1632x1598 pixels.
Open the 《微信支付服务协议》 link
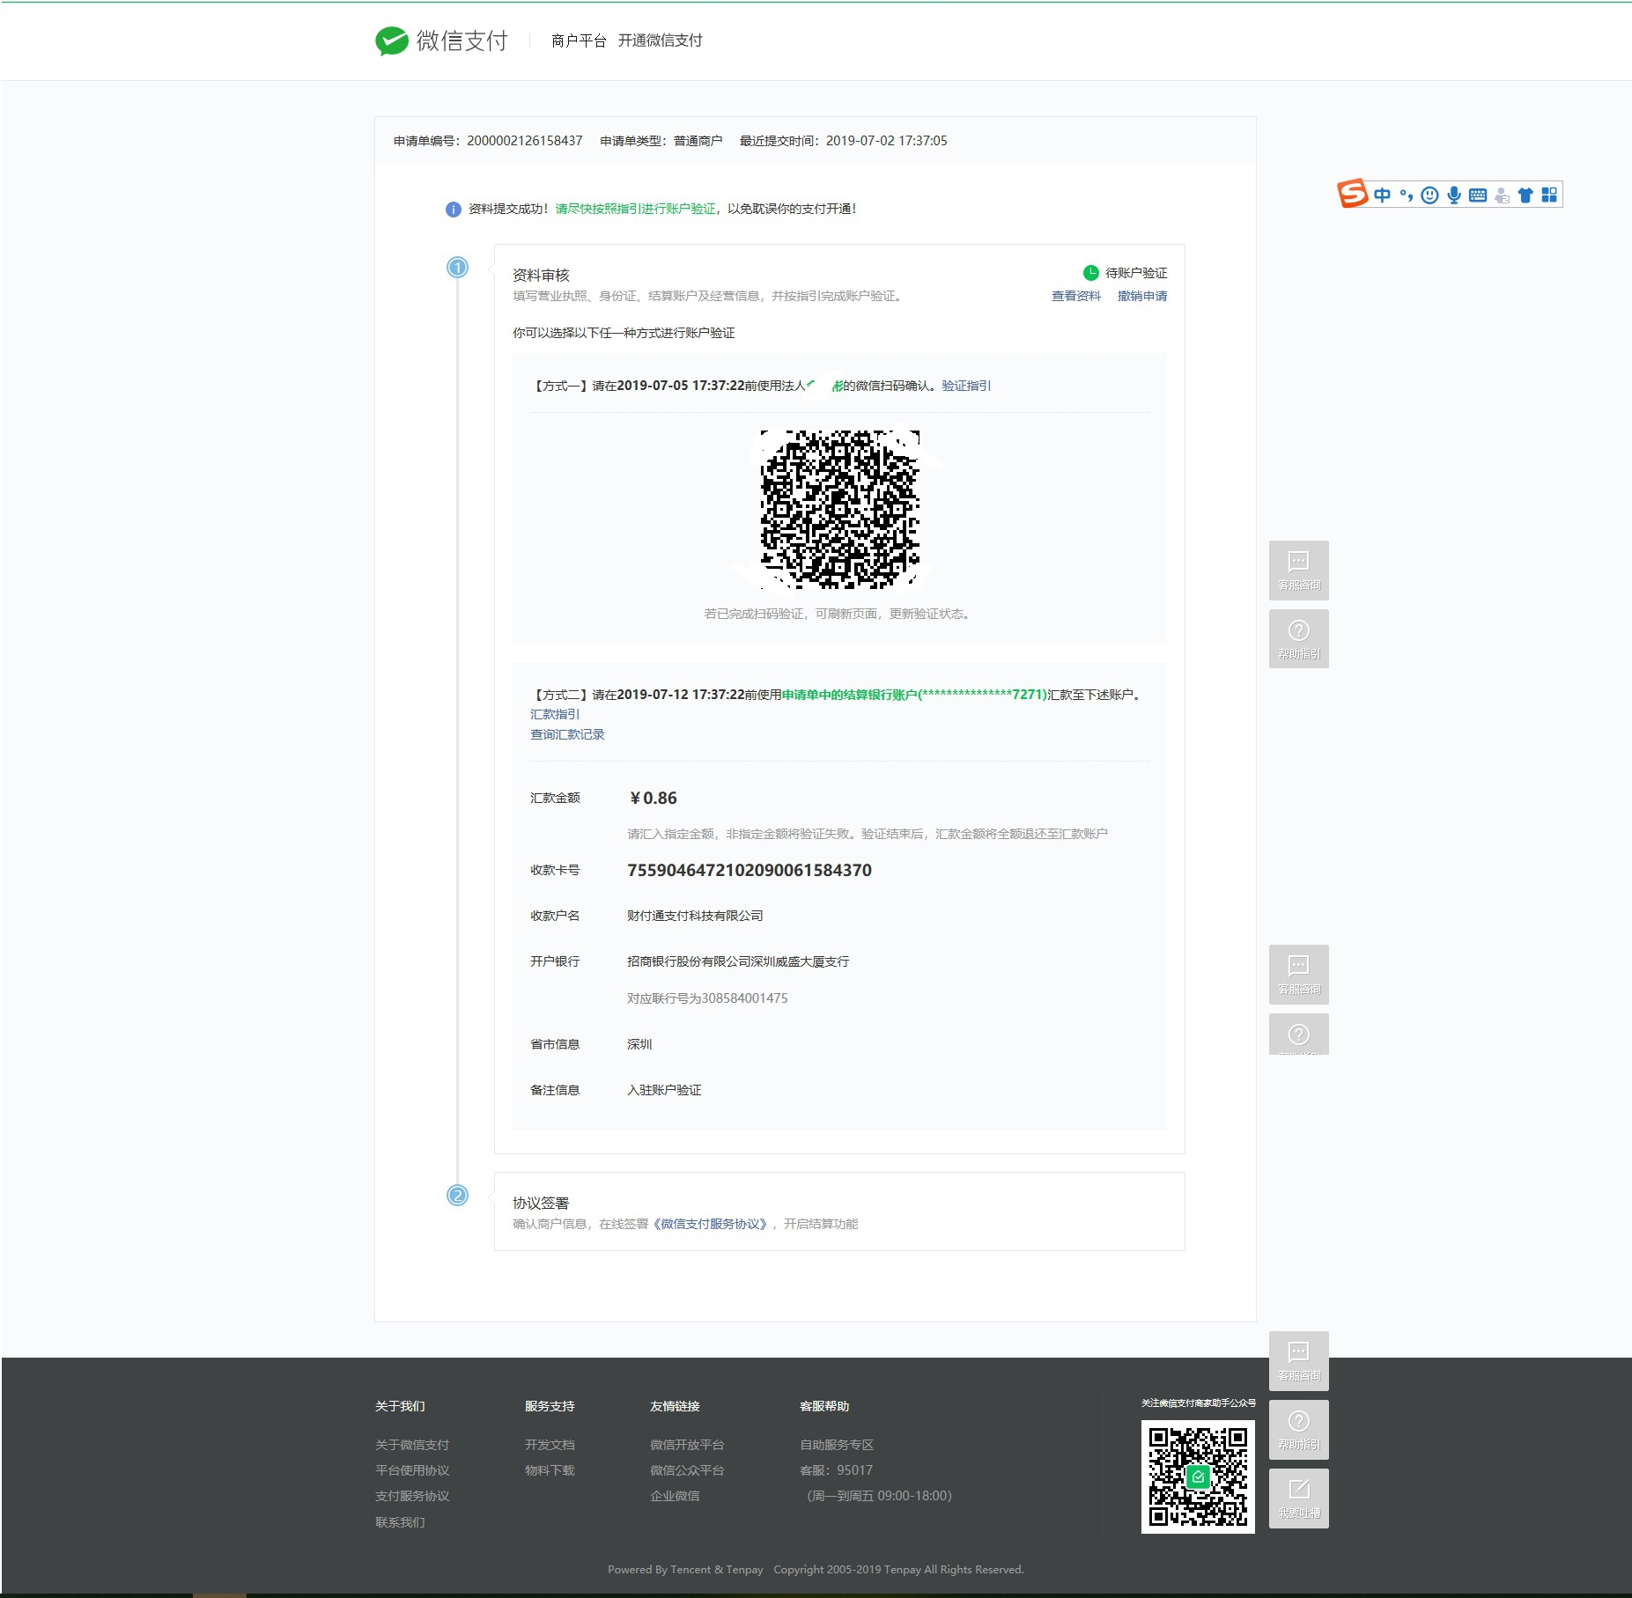[x=711, y=1224]
